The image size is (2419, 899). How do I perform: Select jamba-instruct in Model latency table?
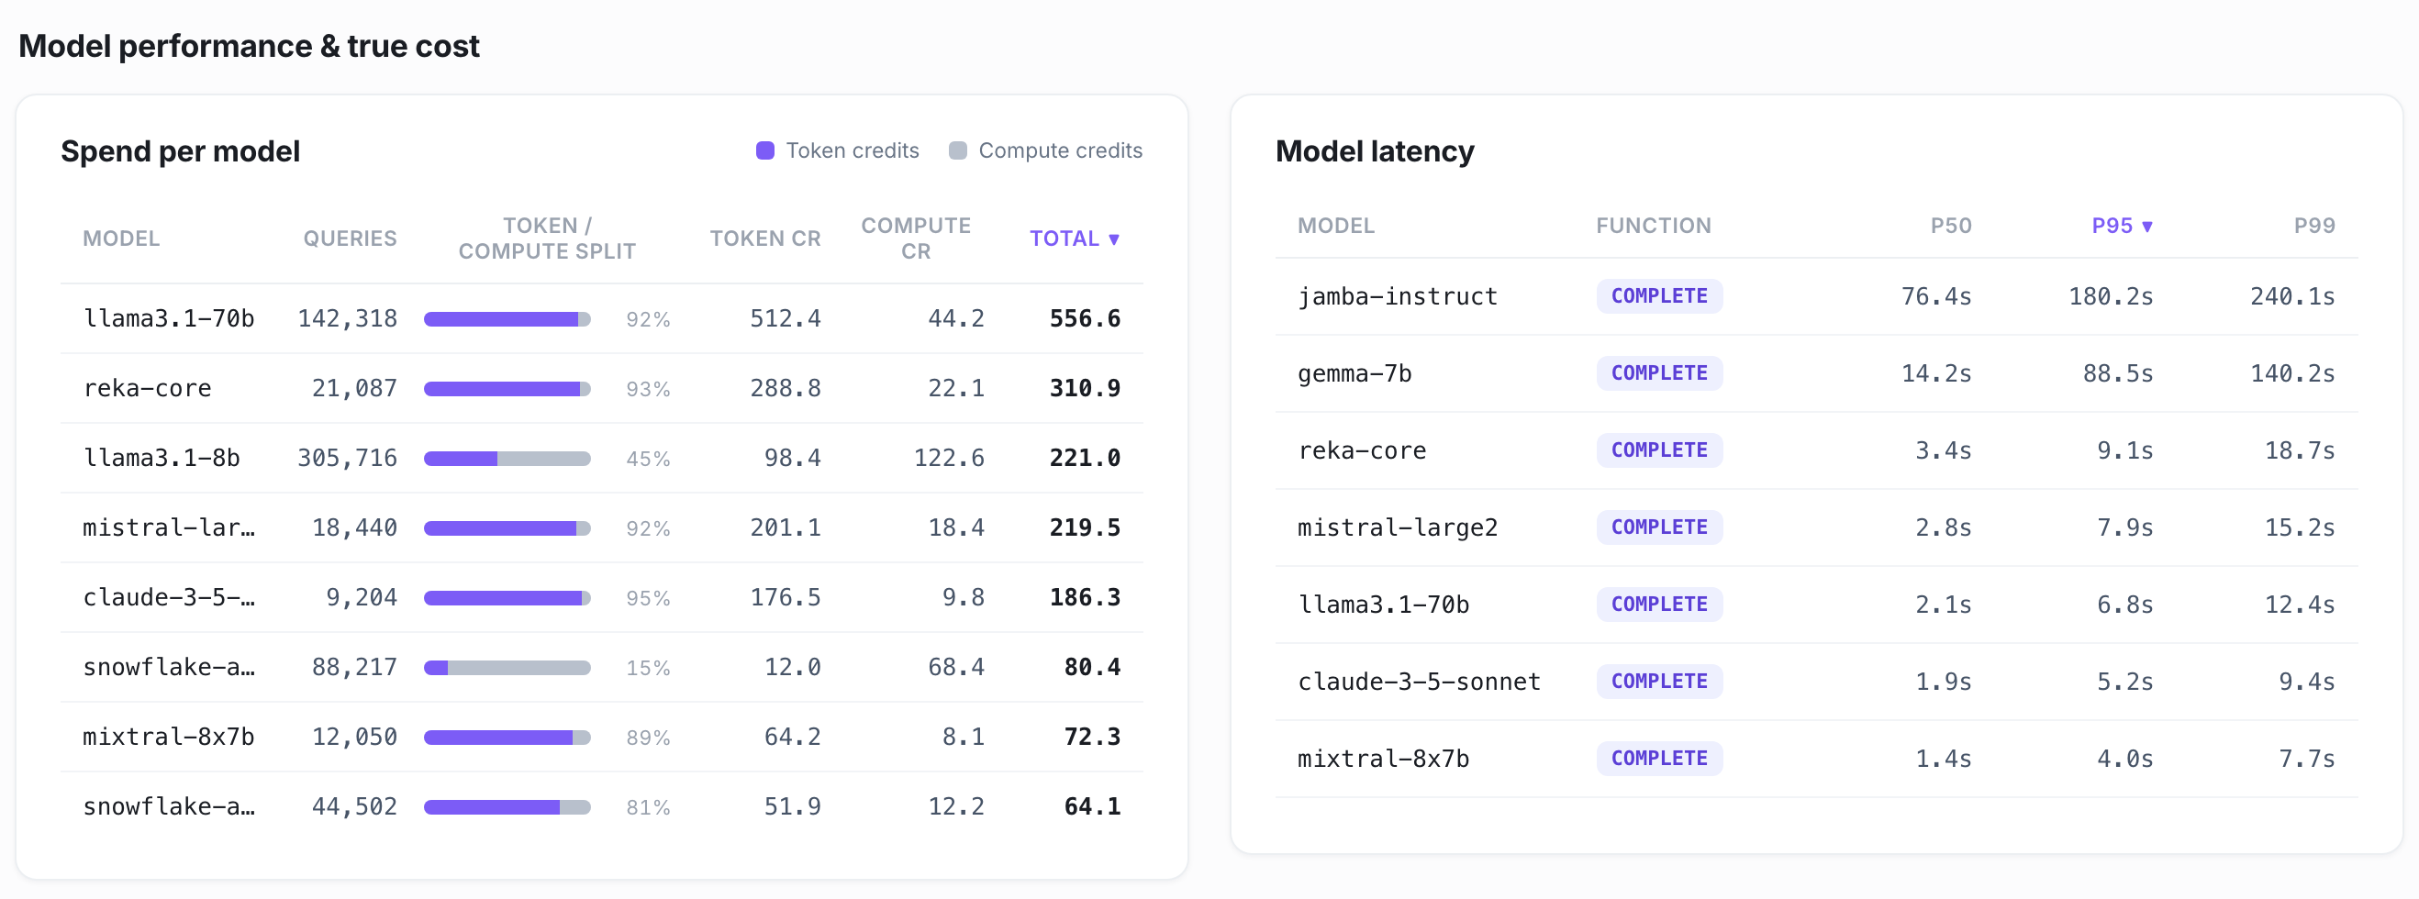[1398, 296]
